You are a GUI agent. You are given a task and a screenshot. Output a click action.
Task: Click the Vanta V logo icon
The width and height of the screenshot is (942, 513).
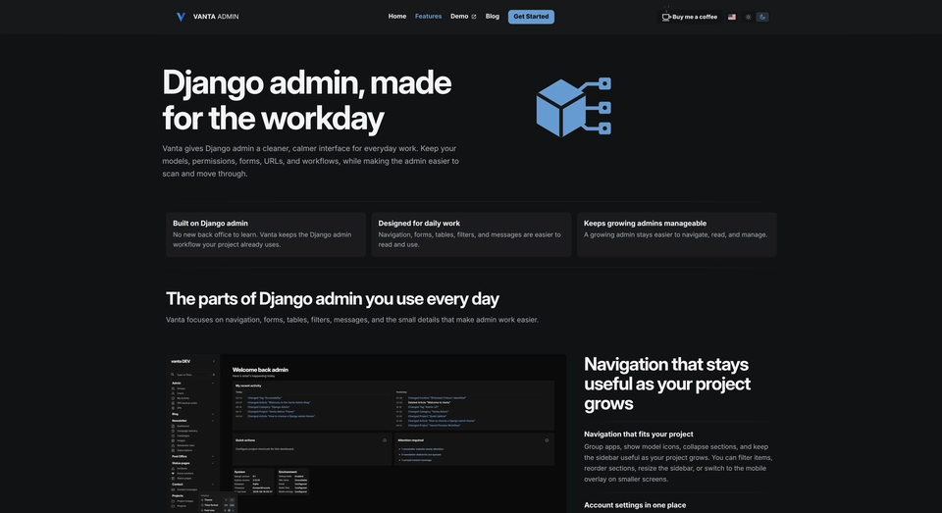click(x=181, y=17)
